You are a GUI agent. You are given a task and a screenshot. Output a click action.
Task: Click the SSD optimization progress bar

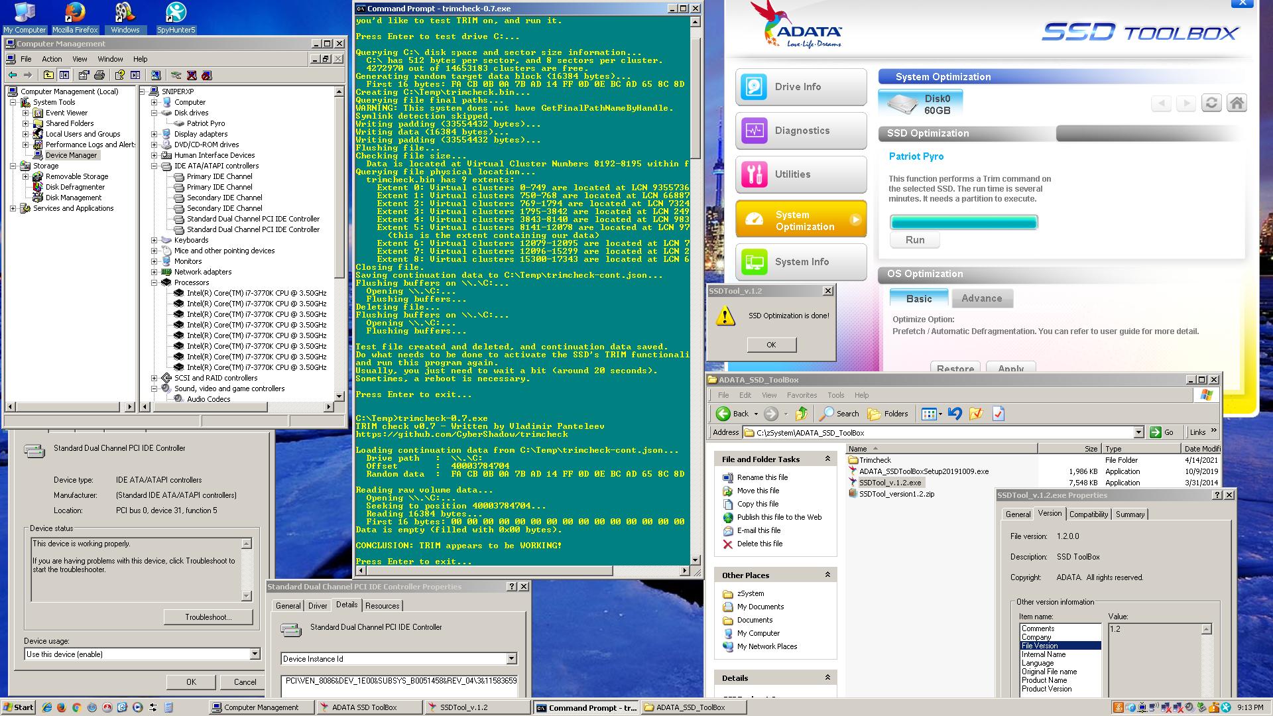click(963, 222)
